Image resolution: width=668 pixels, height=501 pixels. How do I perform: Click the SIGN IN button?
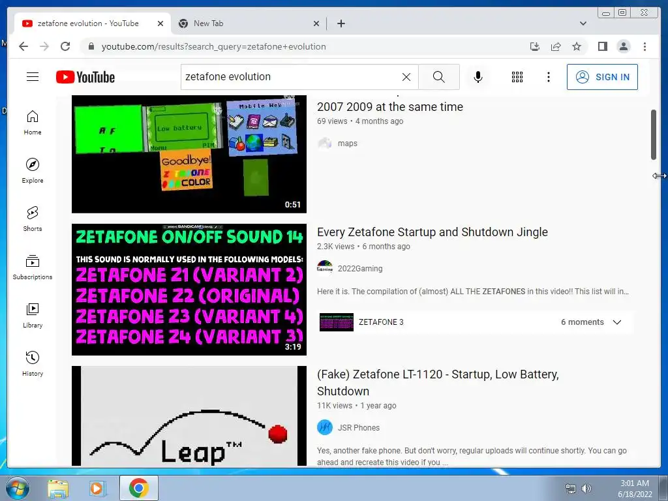[602, 77]
